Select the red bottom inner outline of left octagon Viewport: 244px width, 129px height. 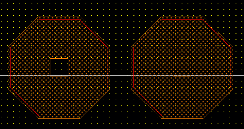(59, 116)
